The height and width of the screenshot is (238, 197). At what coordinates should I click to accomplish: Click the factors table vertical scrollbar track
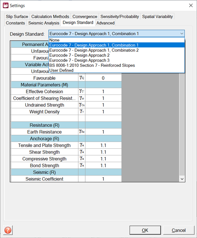[x=182, y=125]
